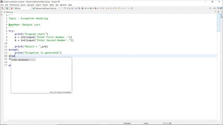Open the Run menu
Screen dimensions: 223x125
click(57, 5)
